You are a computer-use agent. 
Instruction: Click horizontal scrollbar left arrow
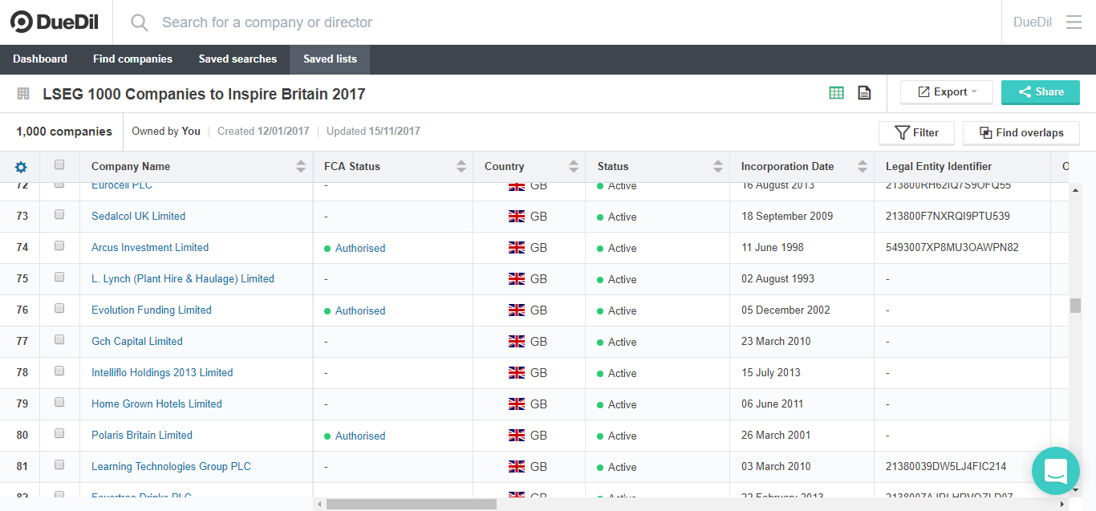319,504
